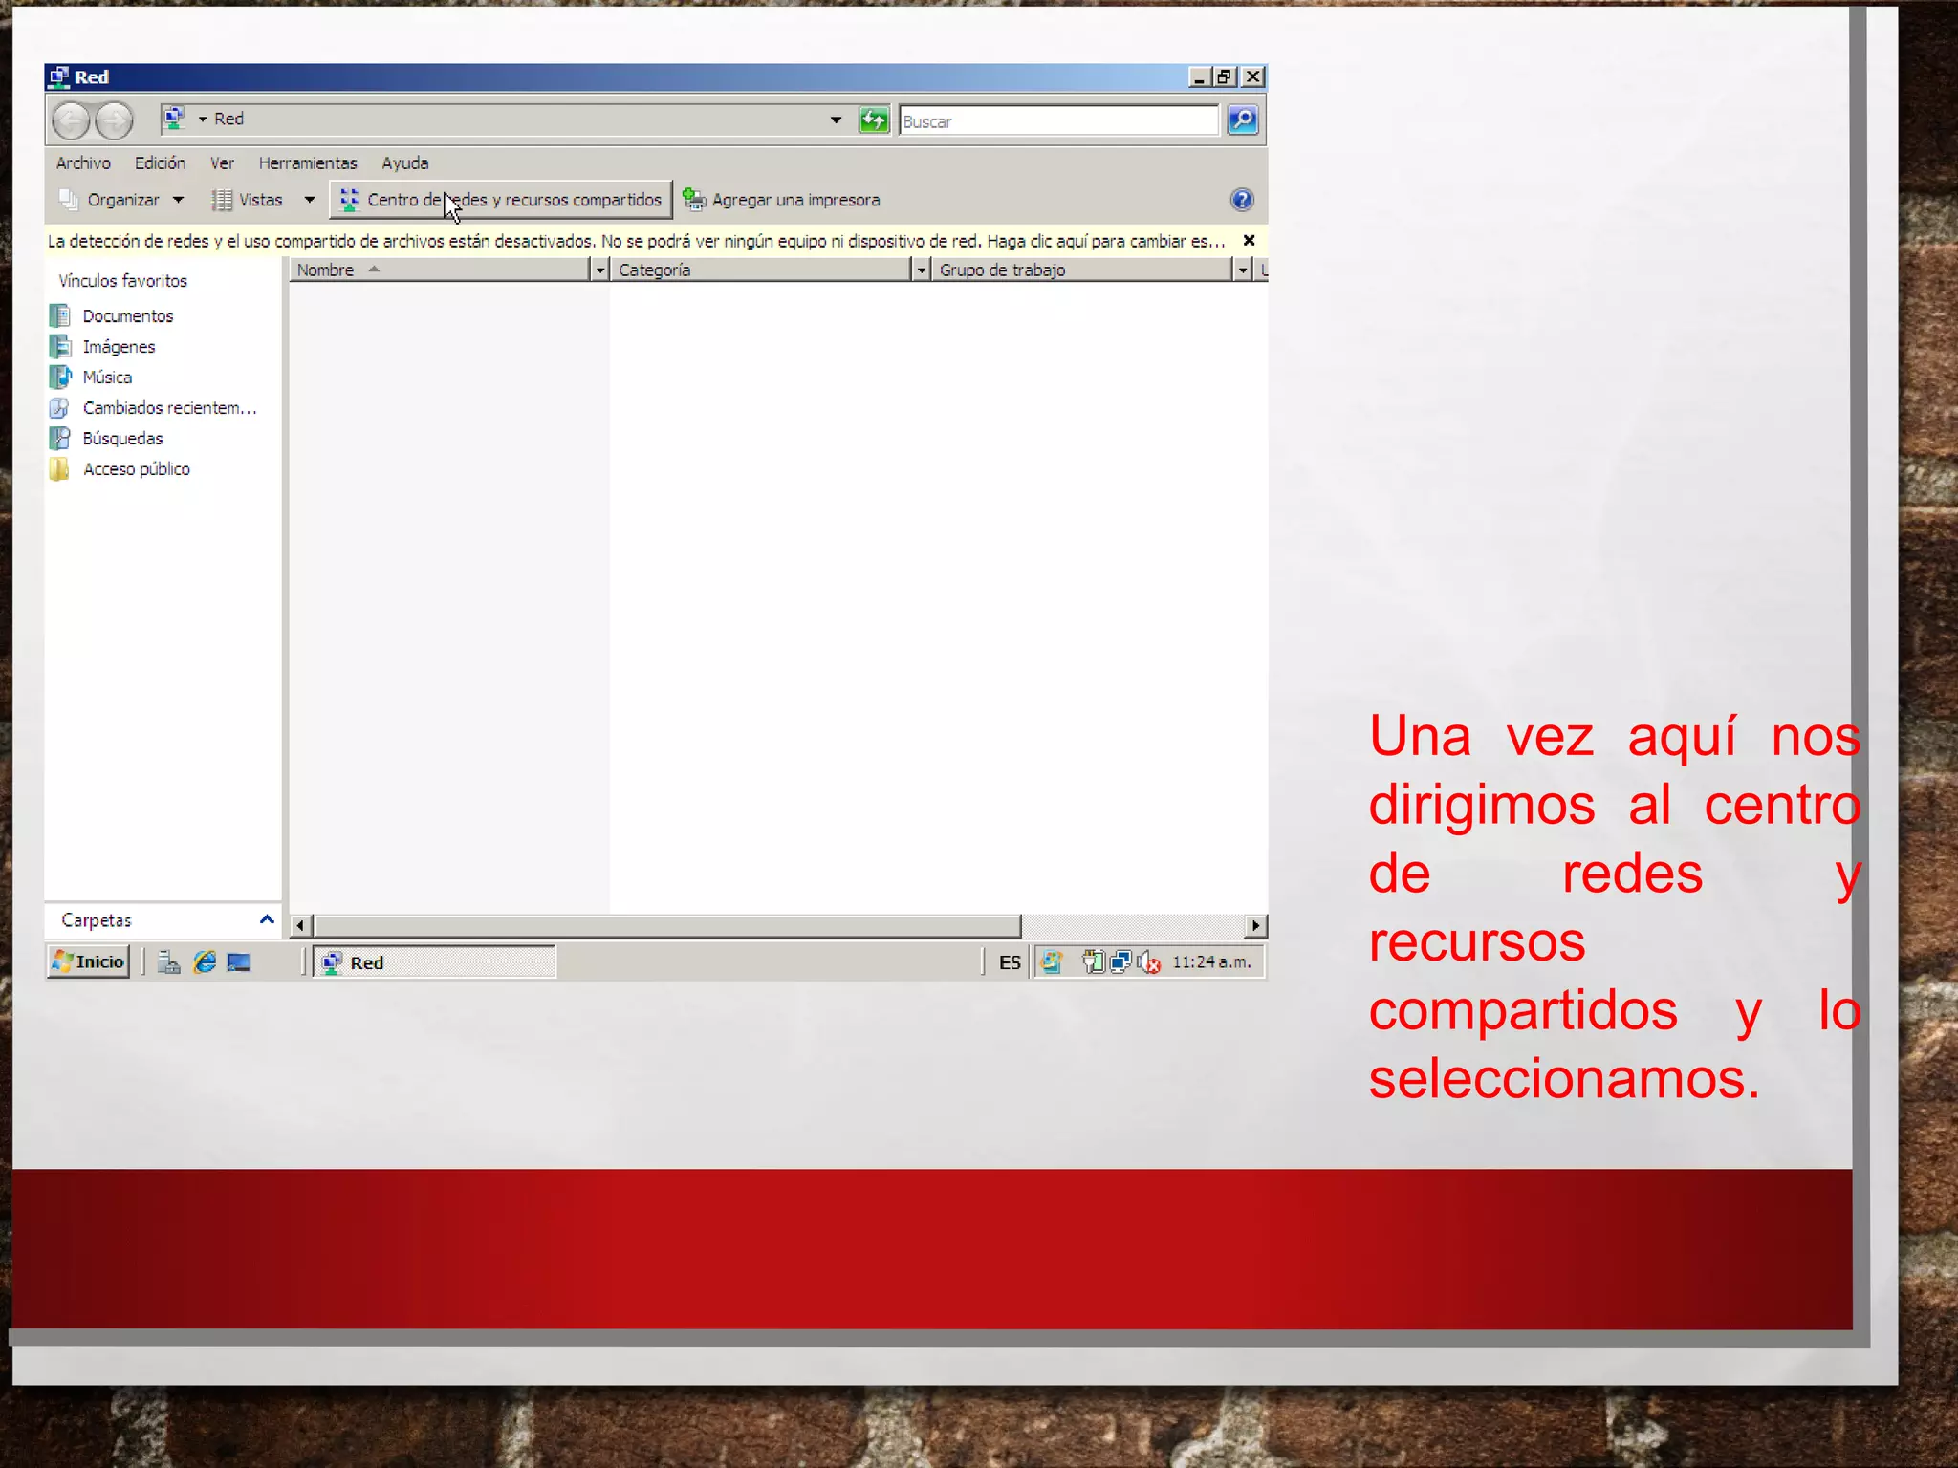Dismiss the network detection info bar
Image resolution: width=1958 pixels, height=1468 pixels.
pos(1249,241)
